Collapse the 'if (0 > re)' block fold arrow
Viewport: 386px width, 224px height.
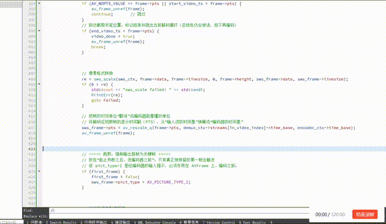(39, 84)
